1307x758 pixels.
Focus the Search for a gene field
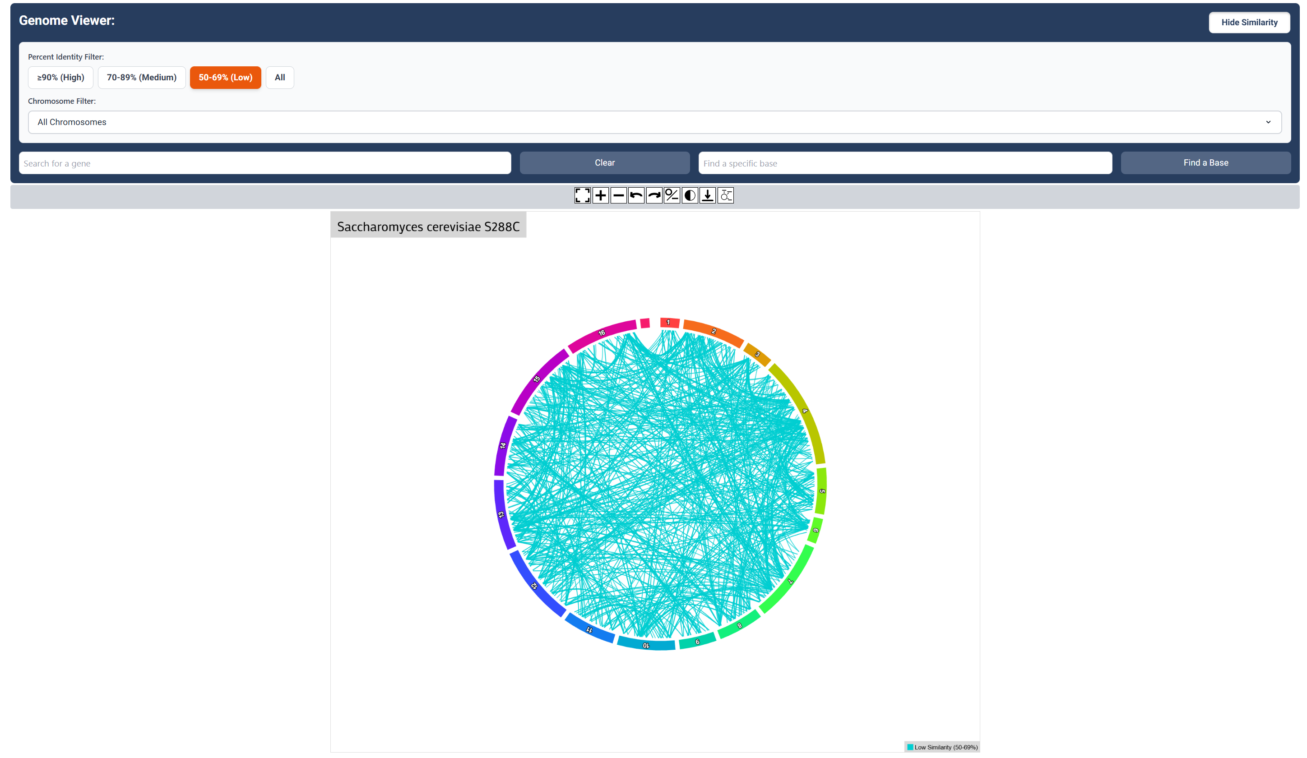tap(264, 163)
